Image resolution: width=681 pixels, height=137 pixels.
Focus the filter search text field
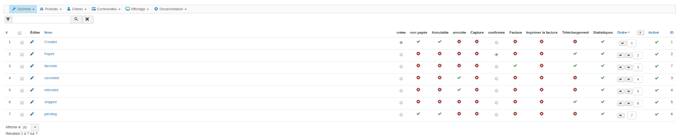[41, 19]
